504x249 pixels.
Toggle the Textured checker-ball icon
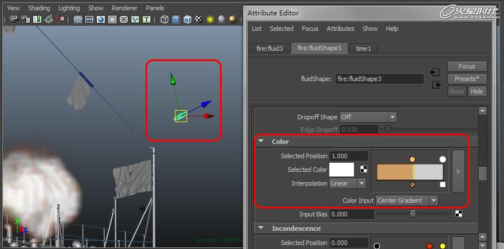(x=199, y=19)
